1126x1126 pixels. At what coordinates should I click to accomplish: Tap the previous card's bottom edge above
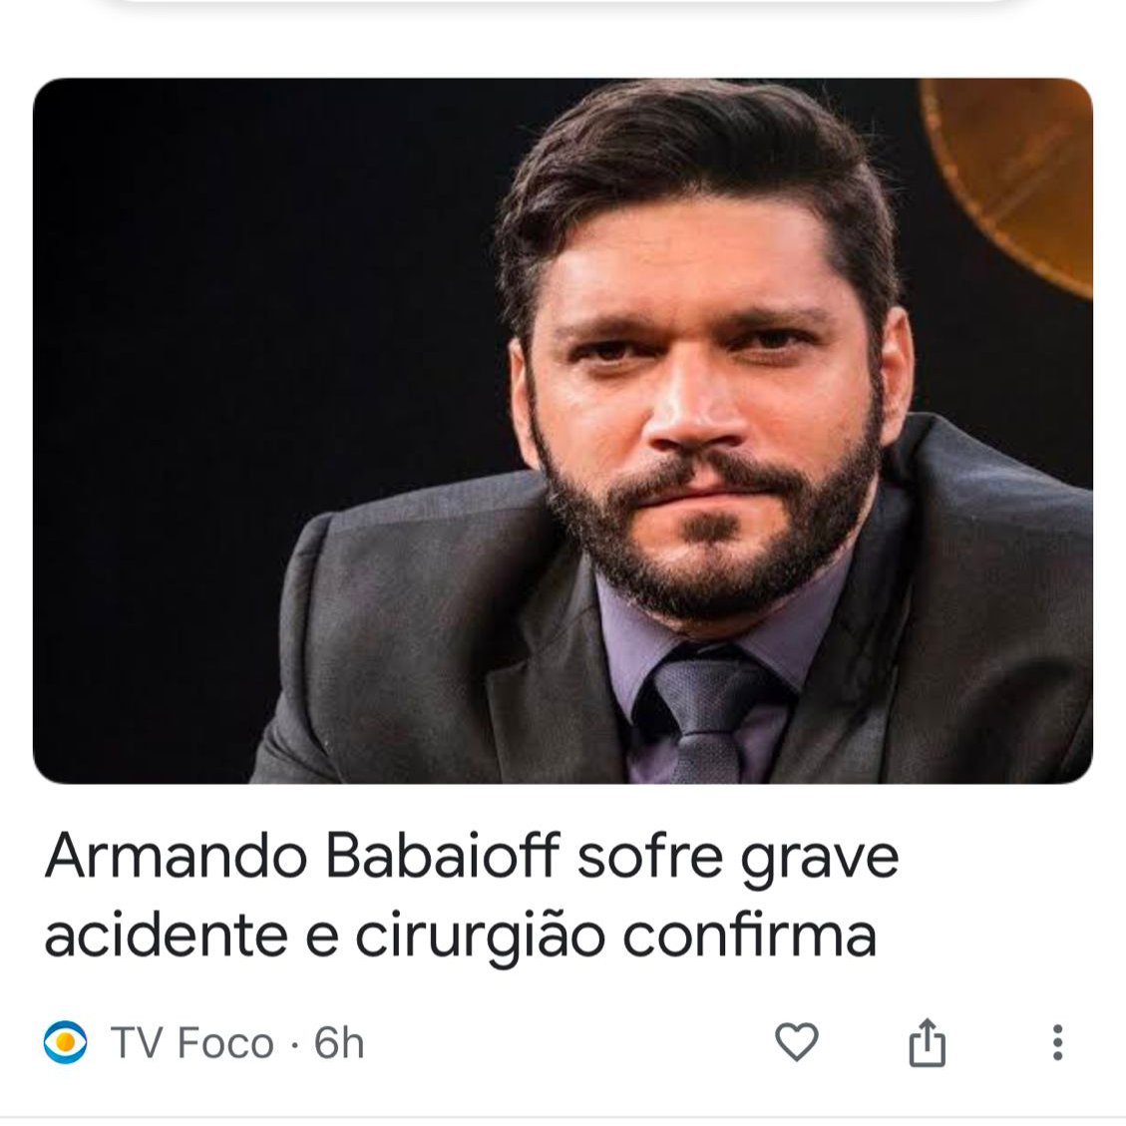tap(563, 4)
